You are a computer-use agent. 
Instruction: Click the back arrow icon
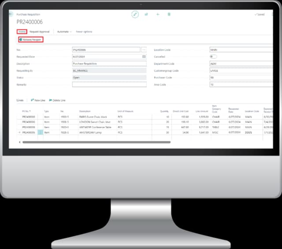(x=11, y=14)
